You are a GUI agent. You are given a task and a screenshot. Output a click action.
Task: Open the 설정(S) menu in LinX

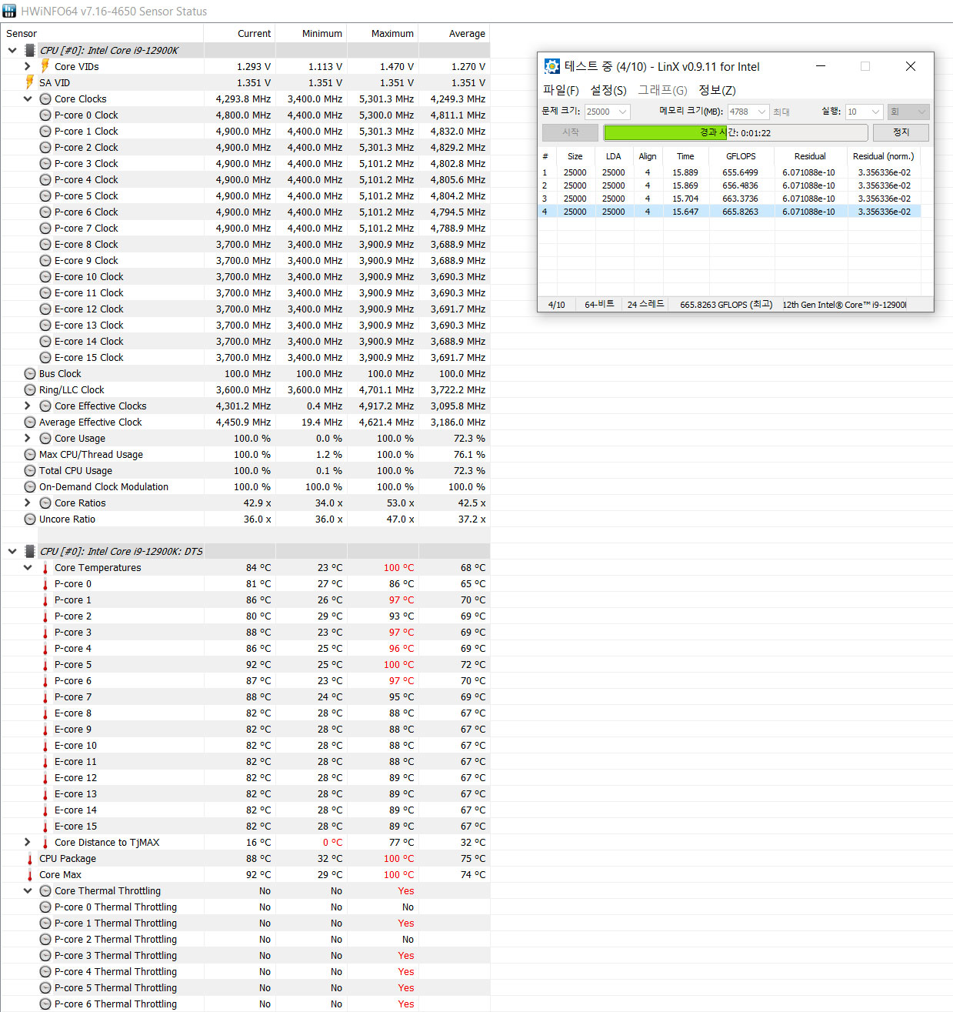coord(608,90)
